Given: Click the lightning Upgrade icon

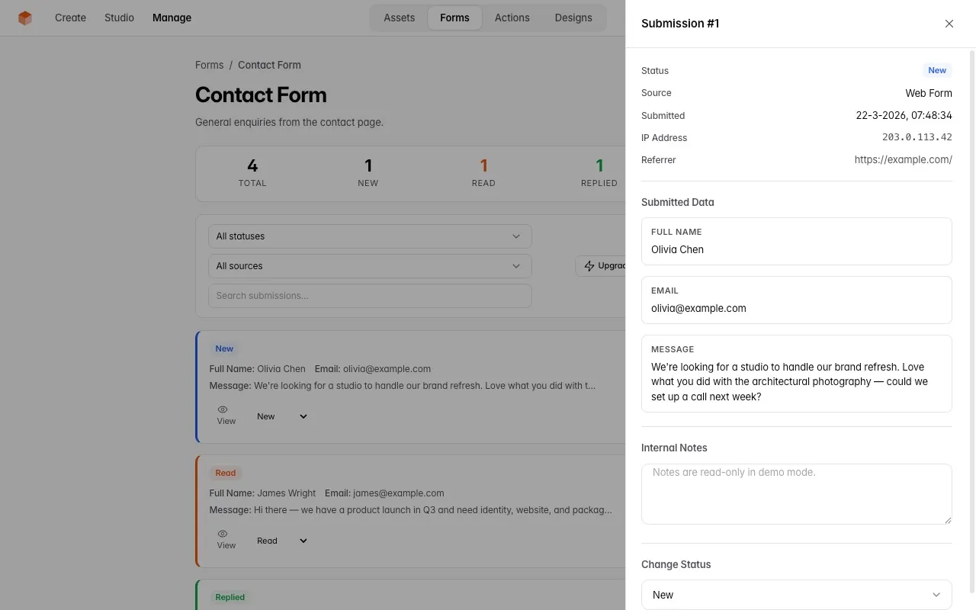Looking at the screenshot, I should 589,265.
